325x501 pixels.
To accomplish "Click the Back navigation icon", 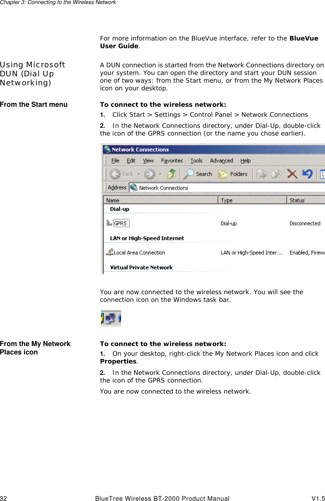I will (115, 174).
